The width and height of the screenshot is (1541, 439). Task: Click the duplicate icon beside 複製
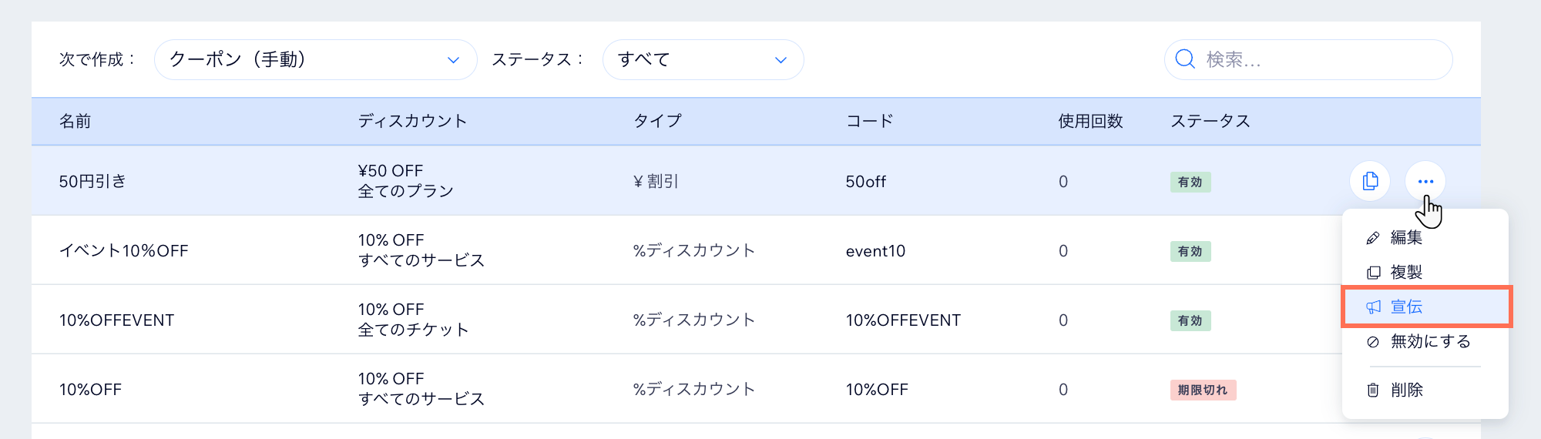point(1373,273)
